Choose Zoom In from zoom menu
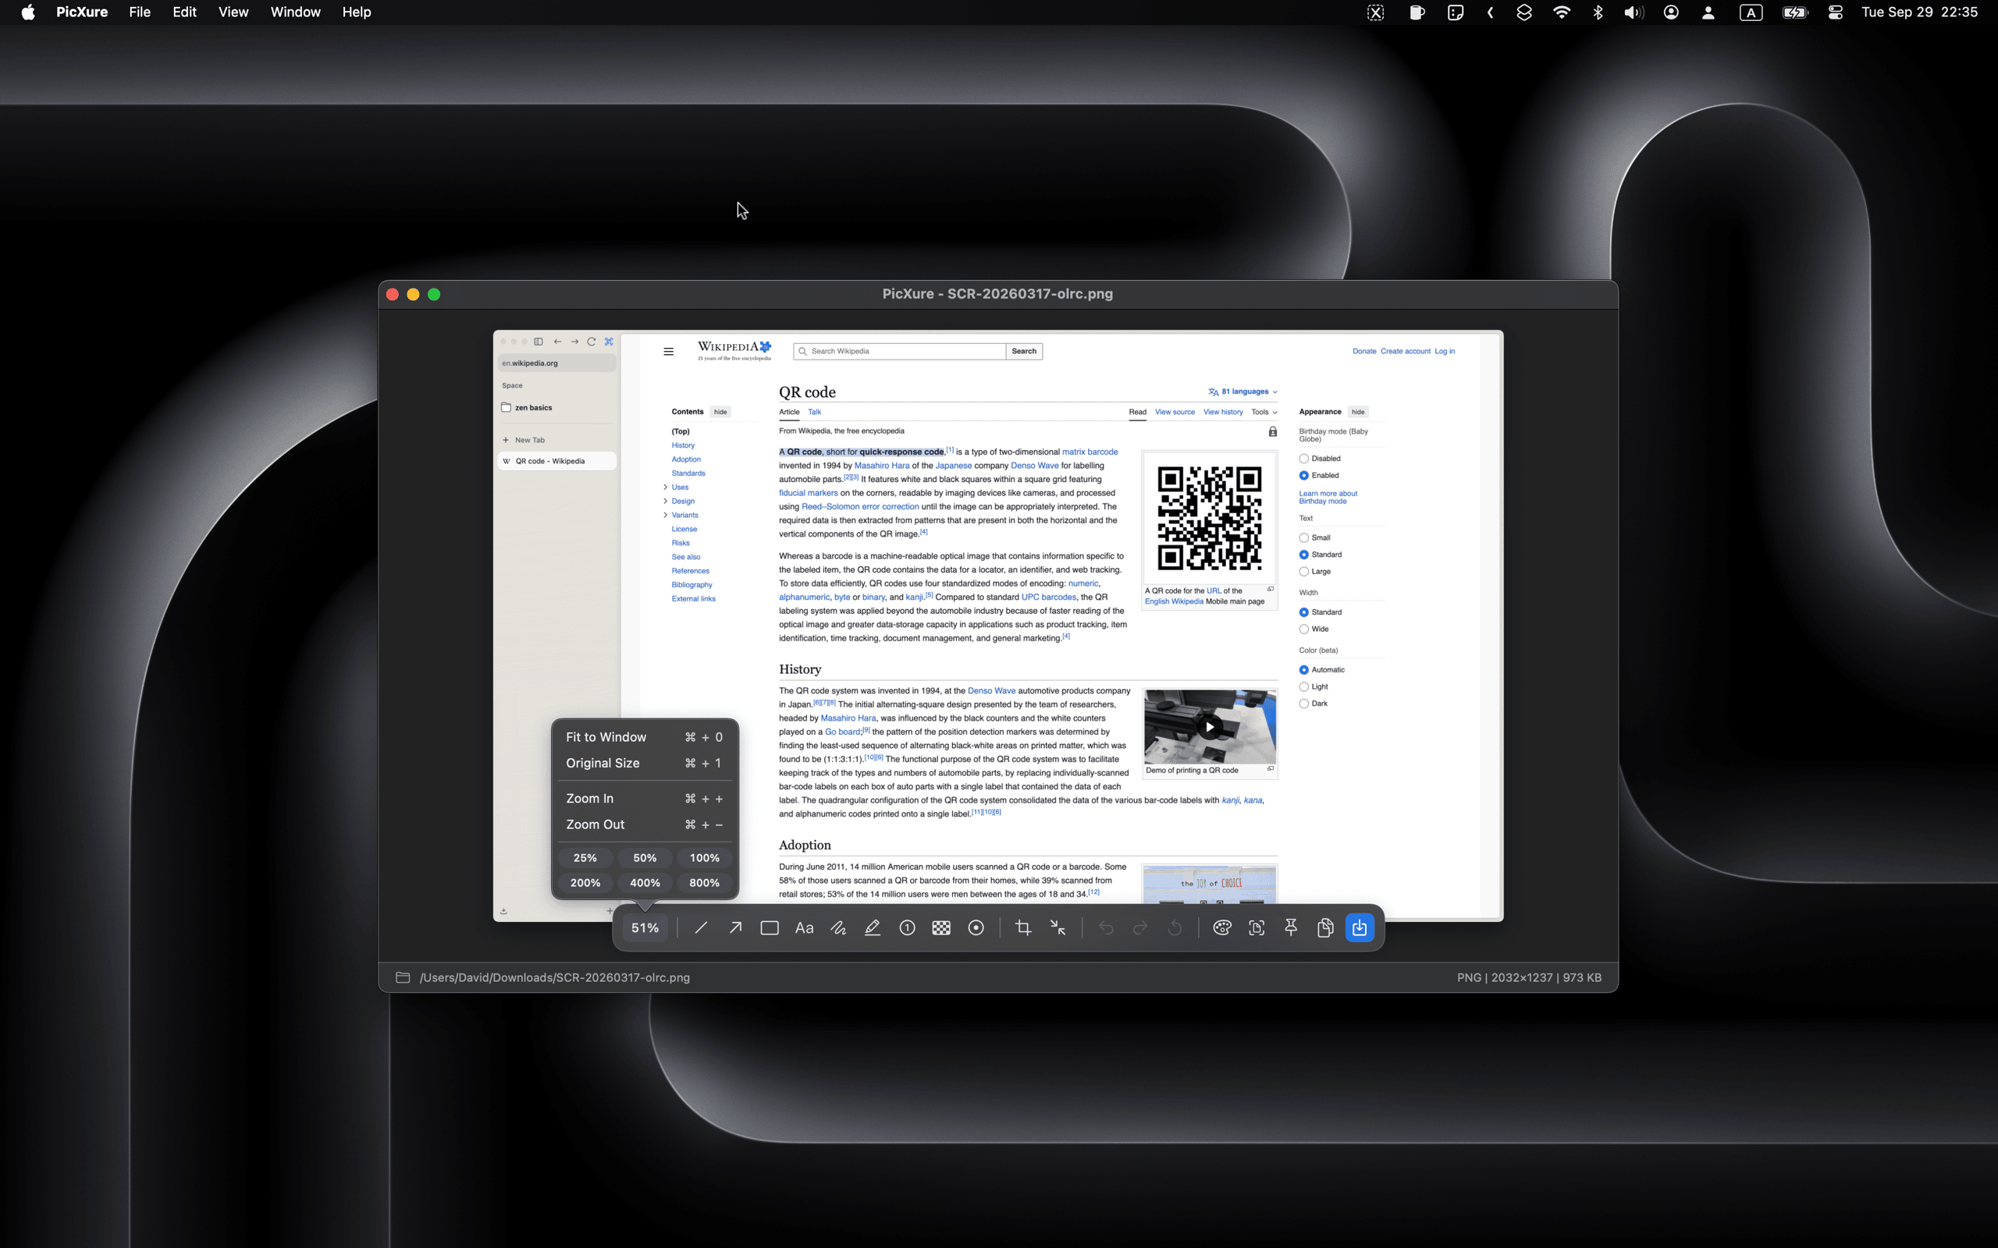The width and height of the screenshot is (1998, 1248). [644, 798]
